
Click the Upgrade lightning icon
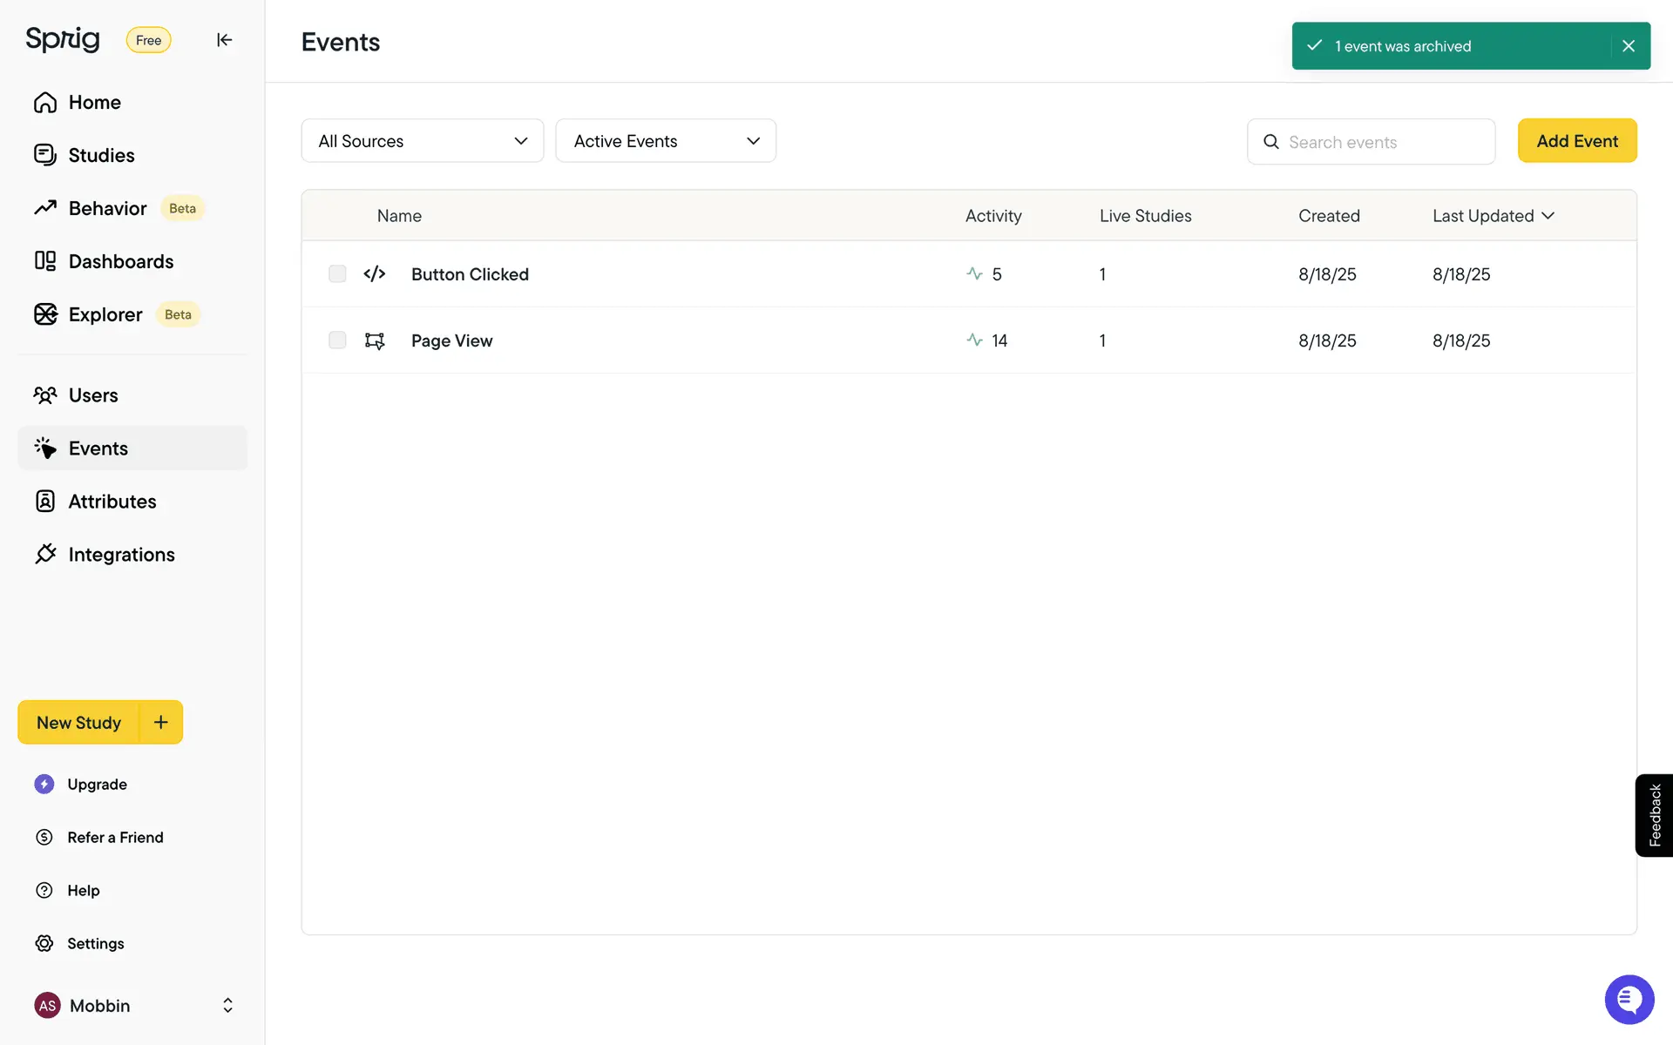(x=44, y=784)
